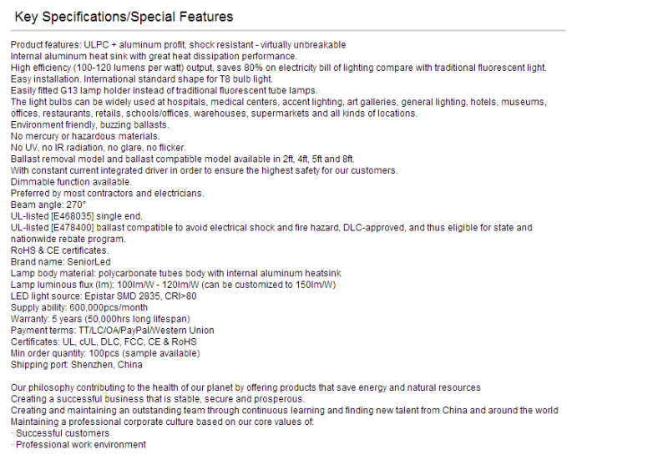This screenshot has width=668, height=460.
Task: Click the 'Environment friendly, buzzing ballasts' line
Action: point(90,124)
